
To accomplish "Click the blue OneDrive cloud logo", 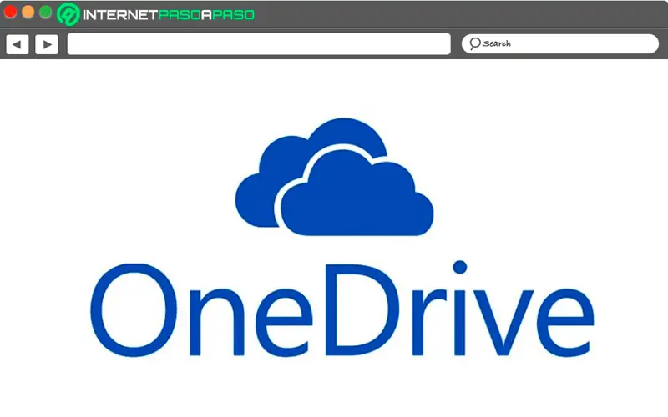I will point(335,177).
